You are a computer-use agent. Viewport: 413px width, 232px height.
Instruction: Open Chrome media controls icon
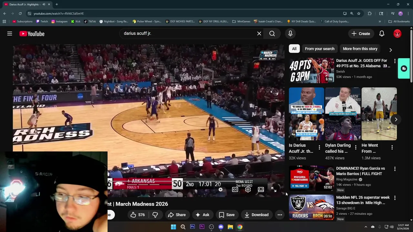(393, 14)
